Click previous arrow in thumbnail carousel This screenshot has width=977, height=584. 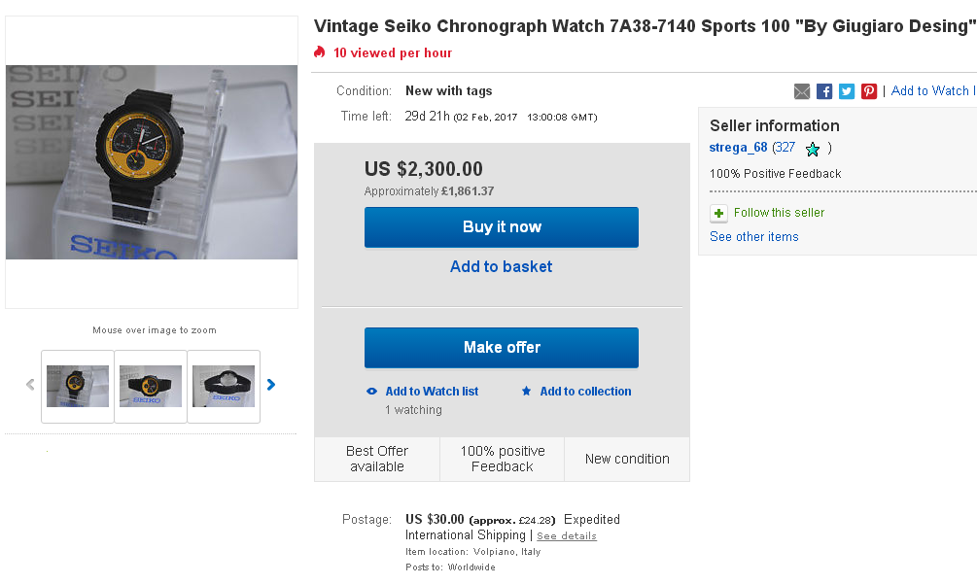tap(30, 385)
